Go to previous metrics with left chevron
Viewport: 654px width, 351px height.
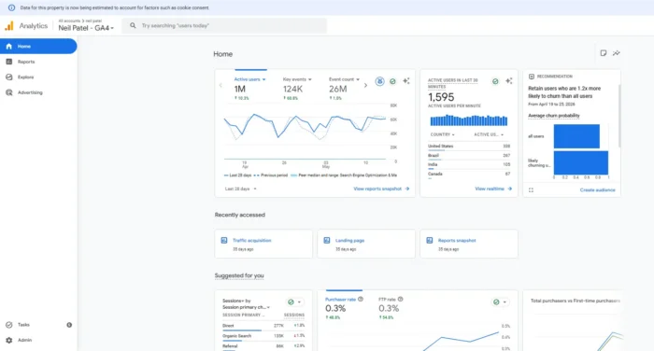220,85
